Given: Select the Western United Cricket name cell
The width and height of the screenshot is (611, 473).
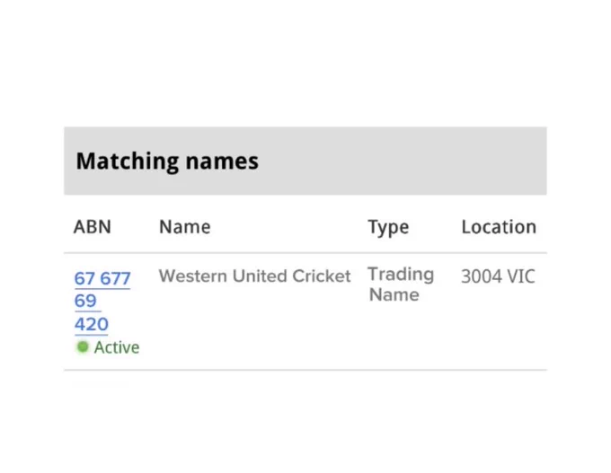Looking at the screenshot, I should [254, 276].
